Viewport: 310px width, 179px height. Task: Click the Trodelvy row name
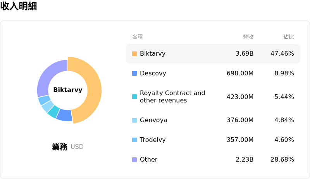[x=153, y=140]
